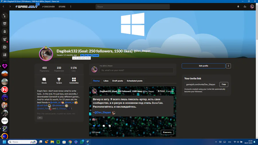Open the @bubblekvas friend link

[x=58, y=105]
